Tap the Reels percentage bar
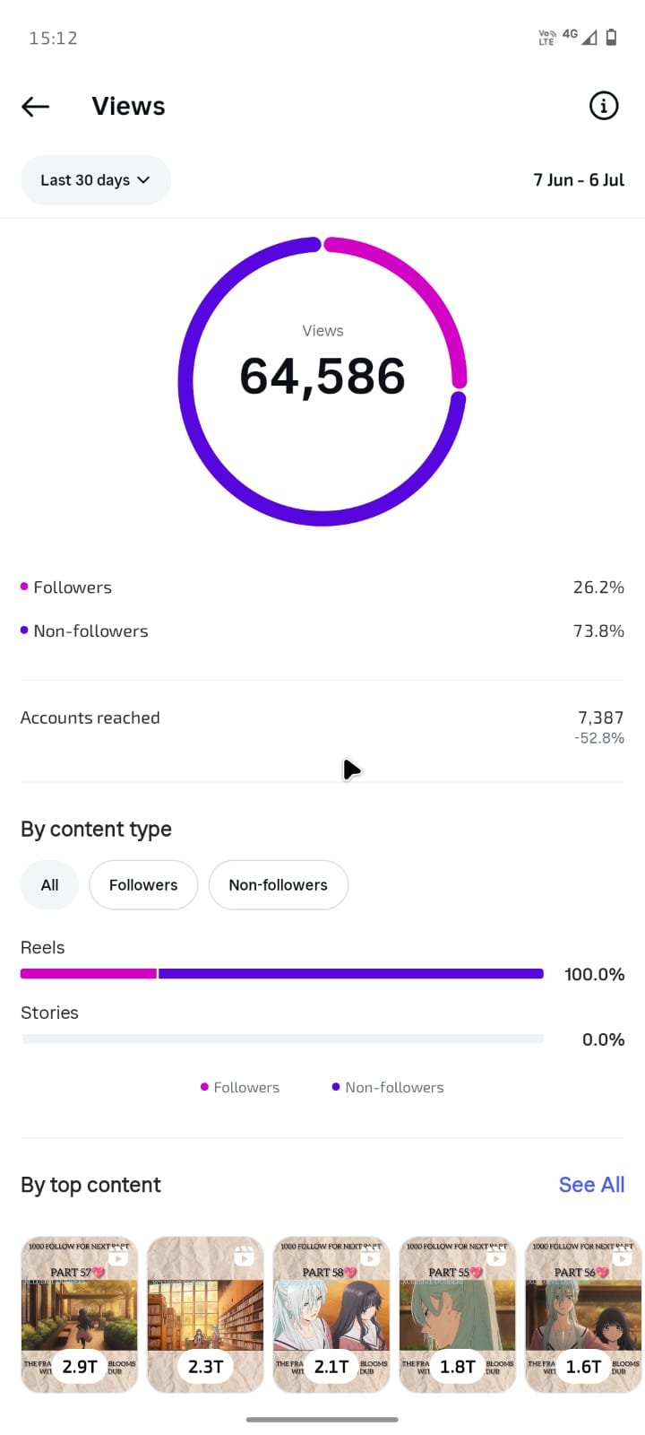Image resolution: width=645 pixels, height=1435 pixels. point(282,974)
